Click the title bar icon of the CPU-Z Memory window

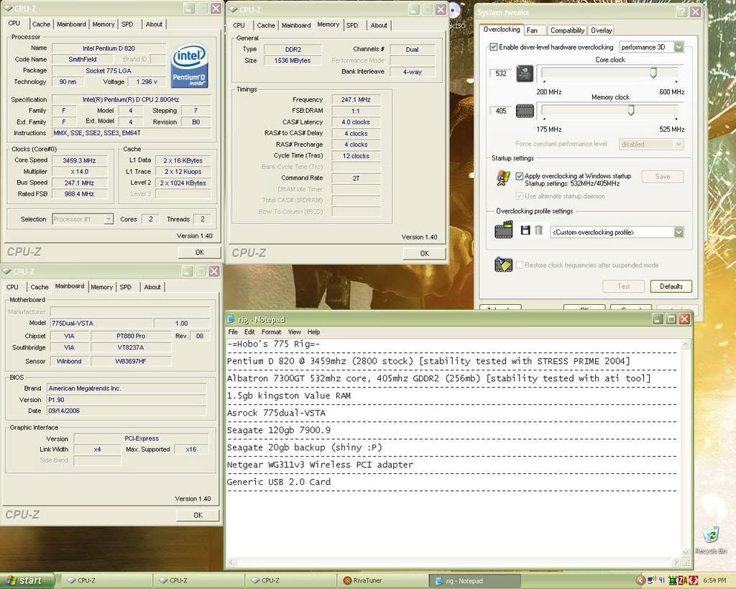coord(232,9)
